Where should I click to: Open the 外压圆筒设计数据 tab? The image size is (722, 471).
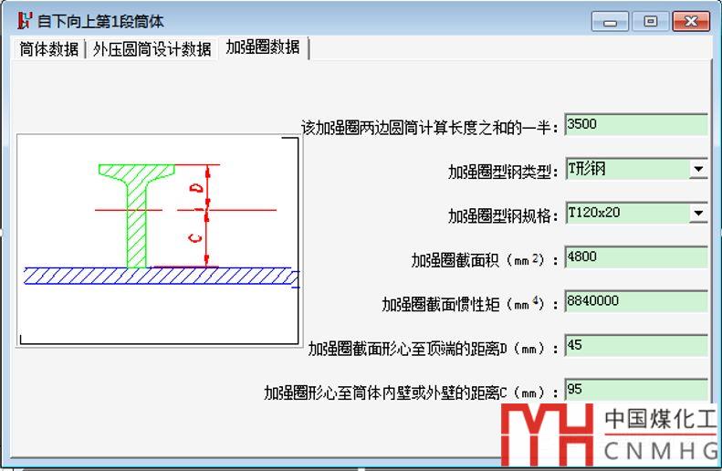pyautogui.click(x=152, y=48)
